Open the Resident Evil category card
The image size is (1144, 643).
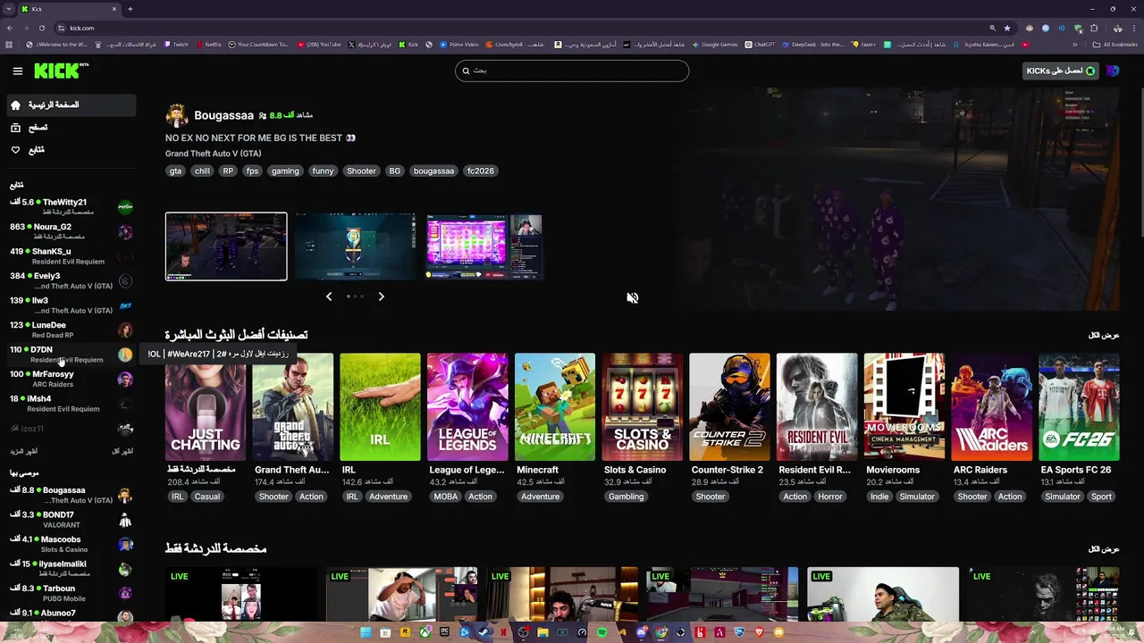[817, 407]
